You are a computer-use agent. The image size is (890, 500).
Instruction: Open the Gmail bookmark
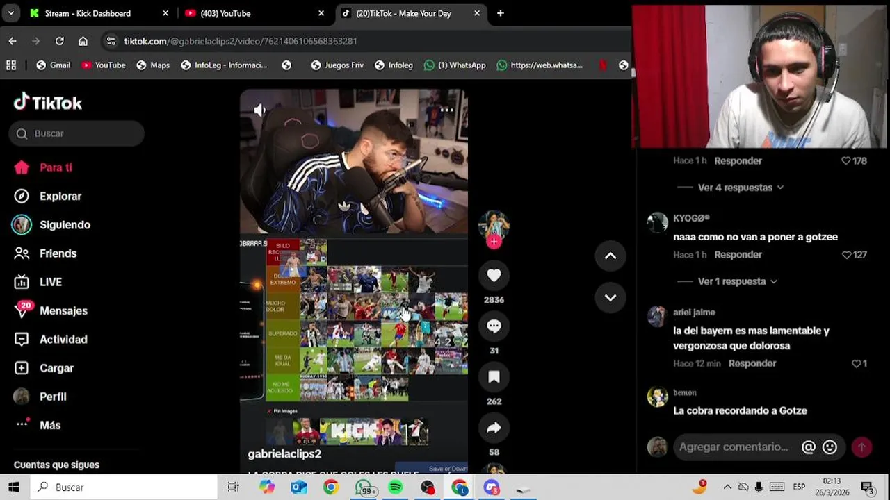pyautogui.click(x=53, y=65)
